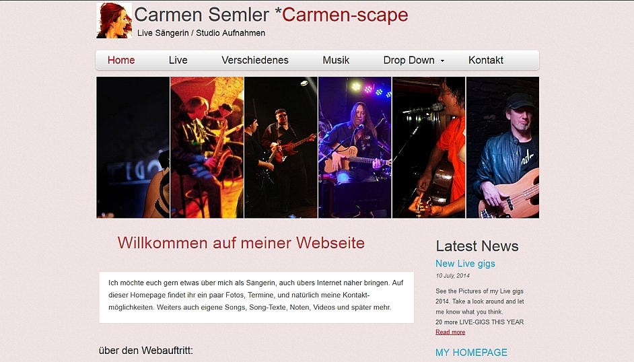This screenshot has height=362, width=634.
Task: Open the acoustic guitarist under stage lights photo
Action: [x=355, y=147]
